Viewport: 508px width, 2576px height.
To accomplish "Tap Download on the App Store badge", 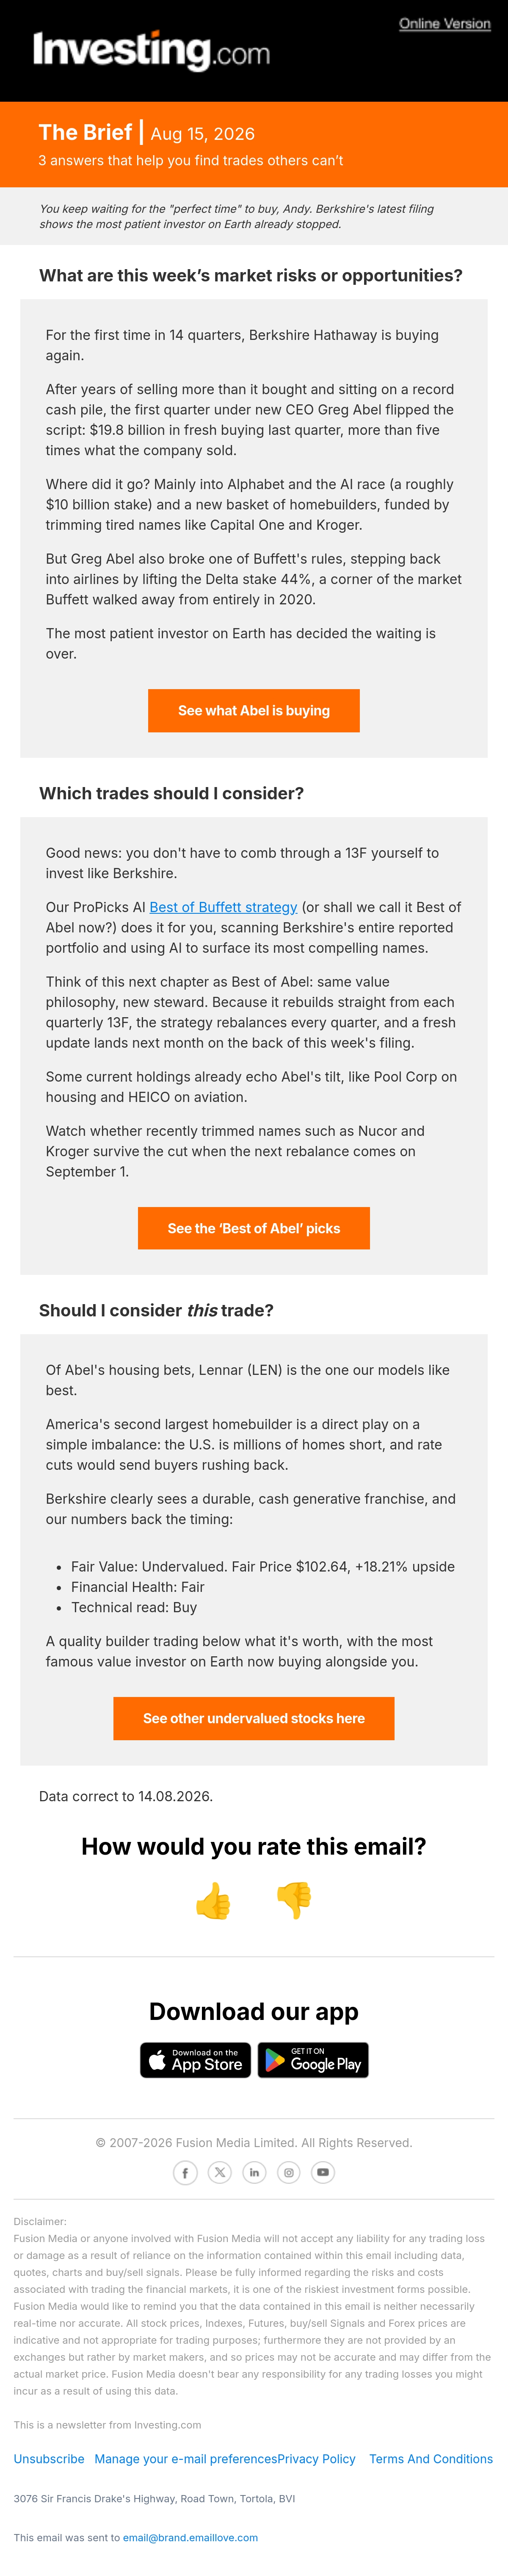I will point(196,2060).
